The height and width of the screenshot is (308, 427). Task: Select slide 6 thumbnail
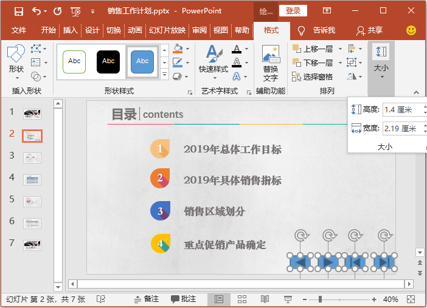coord(32,224)
